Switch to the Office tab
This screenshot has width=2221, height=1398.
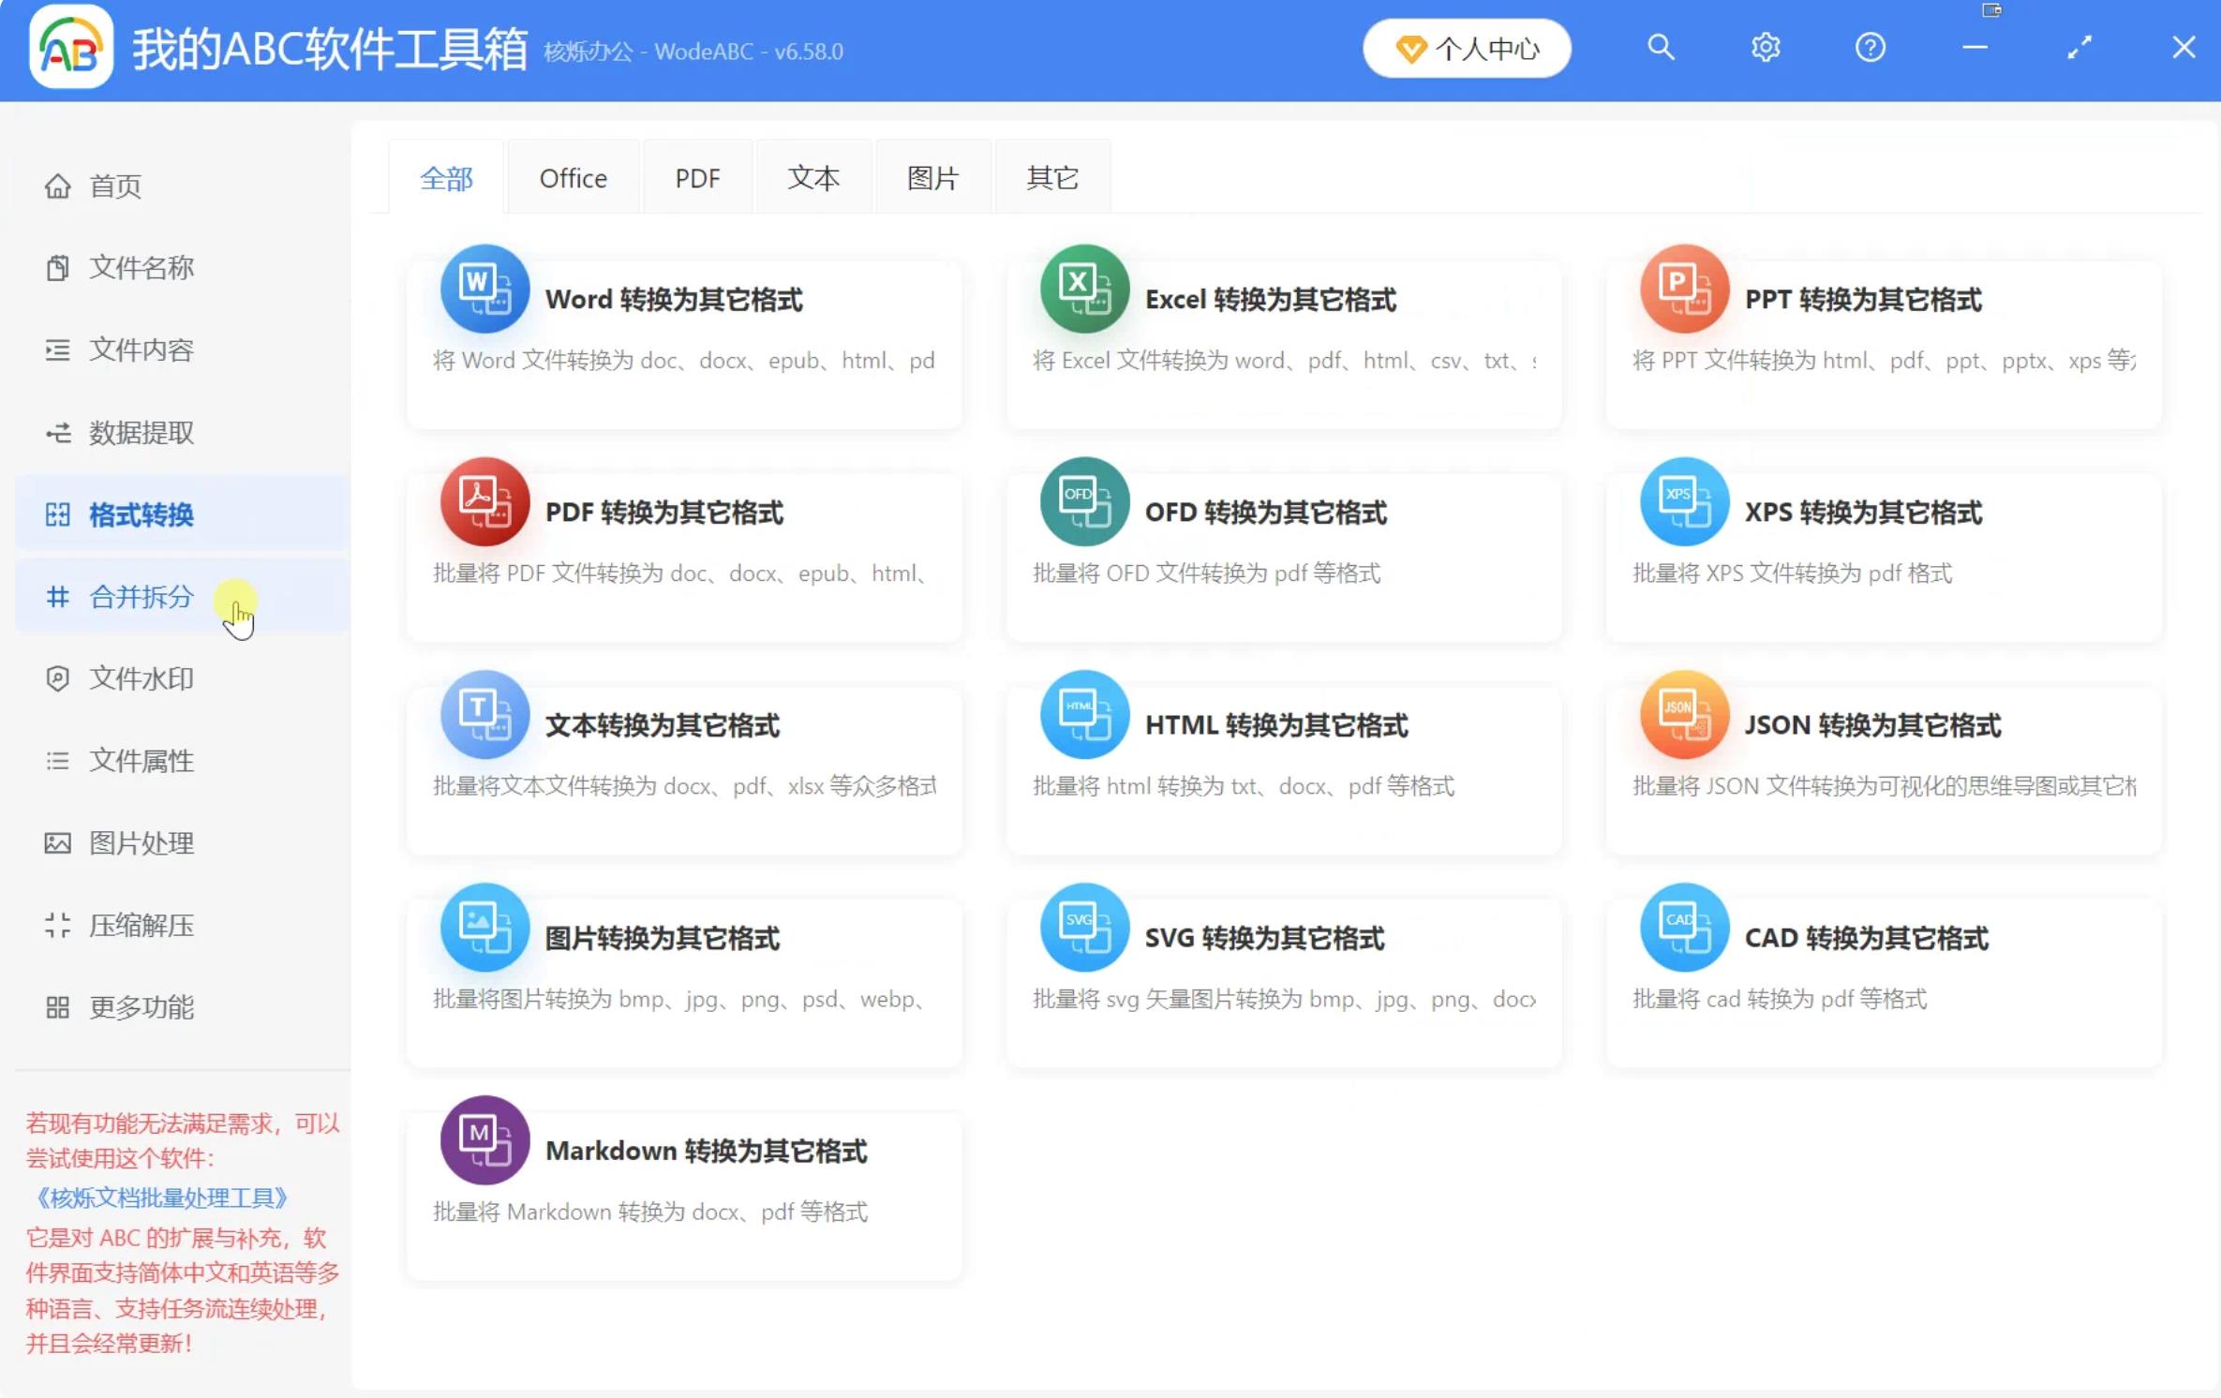pyautogui.click(x=573, y=177)
